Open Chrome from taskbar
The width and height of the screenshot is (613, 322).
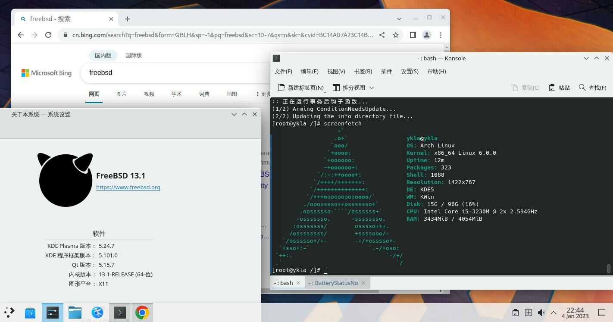click(142, 313)
